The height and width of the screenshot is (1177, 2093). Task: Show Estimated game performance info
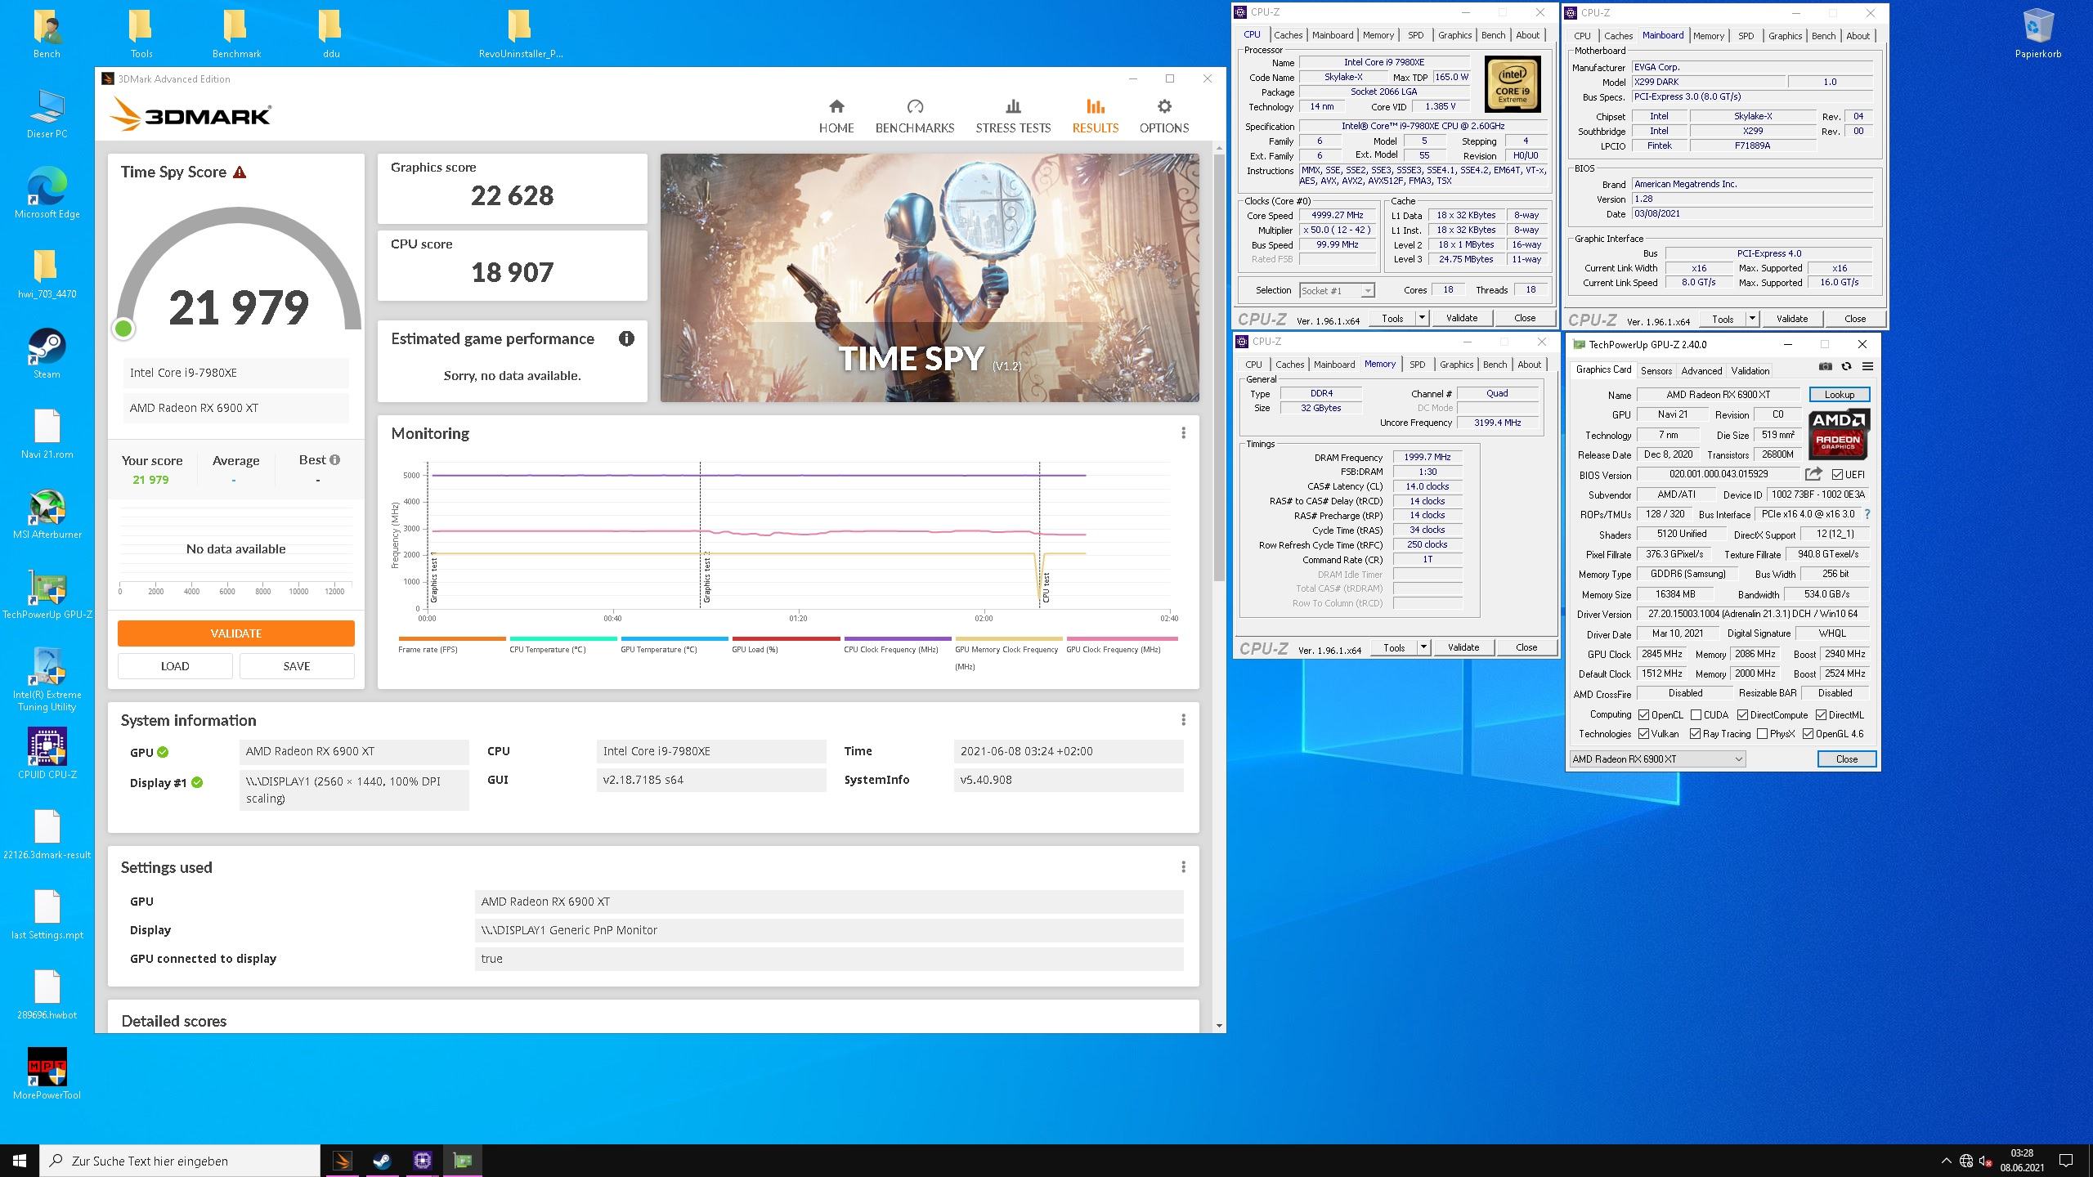pos(626,338)
